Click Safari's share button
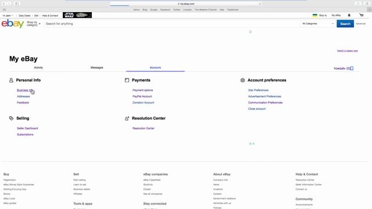 pos(358,3)
